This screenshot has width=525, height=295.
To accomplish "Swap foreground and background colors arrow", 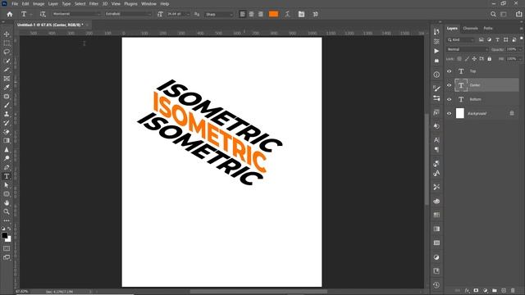I will tap(9, 229).
